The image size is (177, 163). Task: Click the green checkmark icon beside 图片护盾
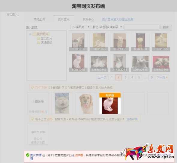pyautogui.click(x=28, y=155)
